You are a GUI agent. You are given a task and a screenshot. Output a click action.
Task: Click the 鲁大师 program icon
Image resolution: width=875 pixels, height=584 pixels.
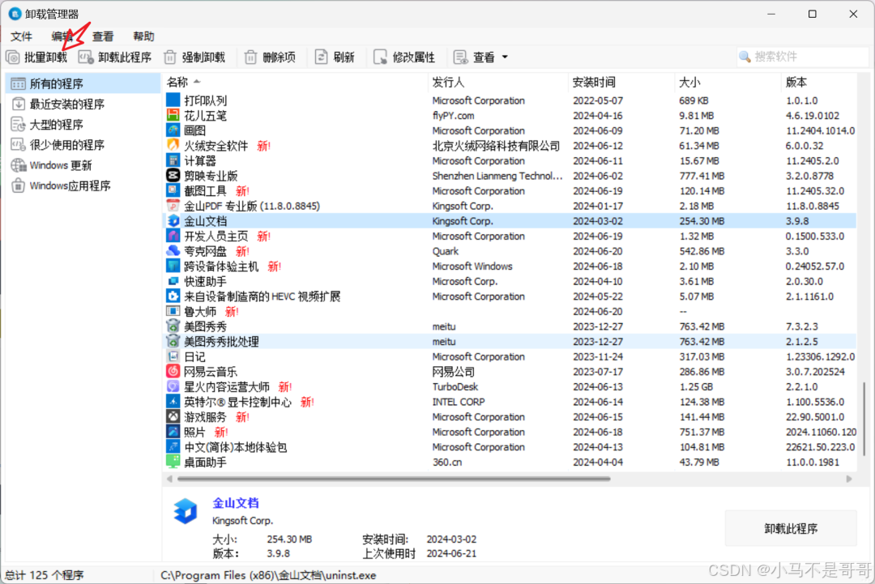[173, 311]
